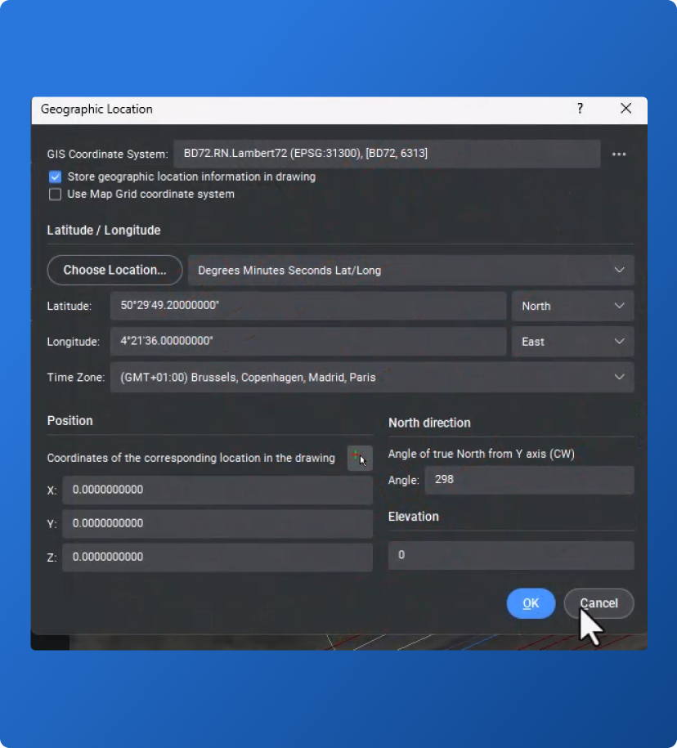Click the help question mark icon
Image resolution: width=677 pixels, height=748 pixels.
580,109
